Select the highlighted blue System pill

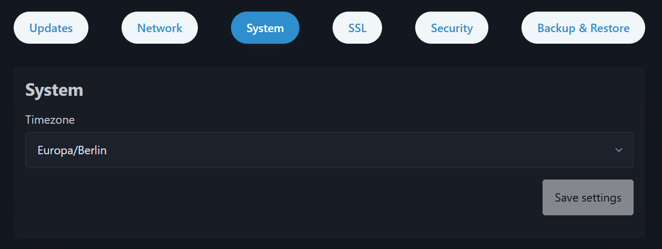265,28
